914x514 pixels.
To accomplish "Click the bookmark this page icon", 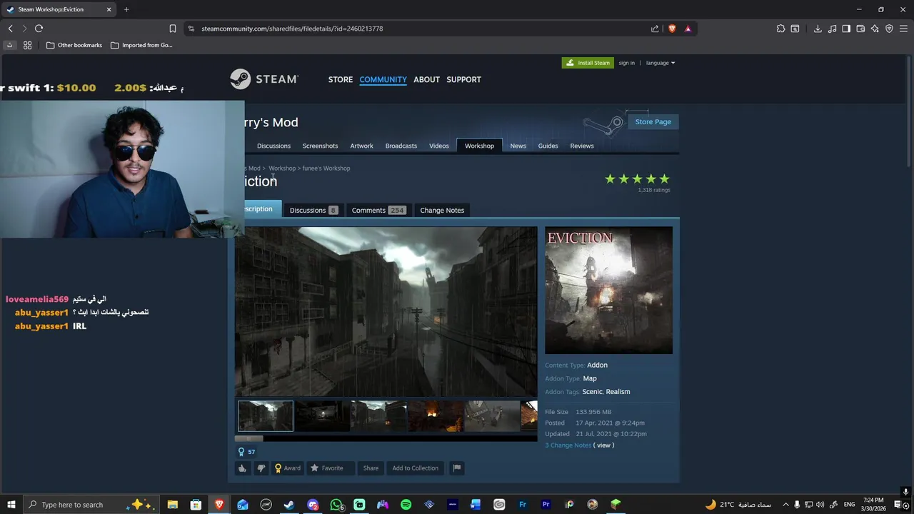I will tap(172, 29).
